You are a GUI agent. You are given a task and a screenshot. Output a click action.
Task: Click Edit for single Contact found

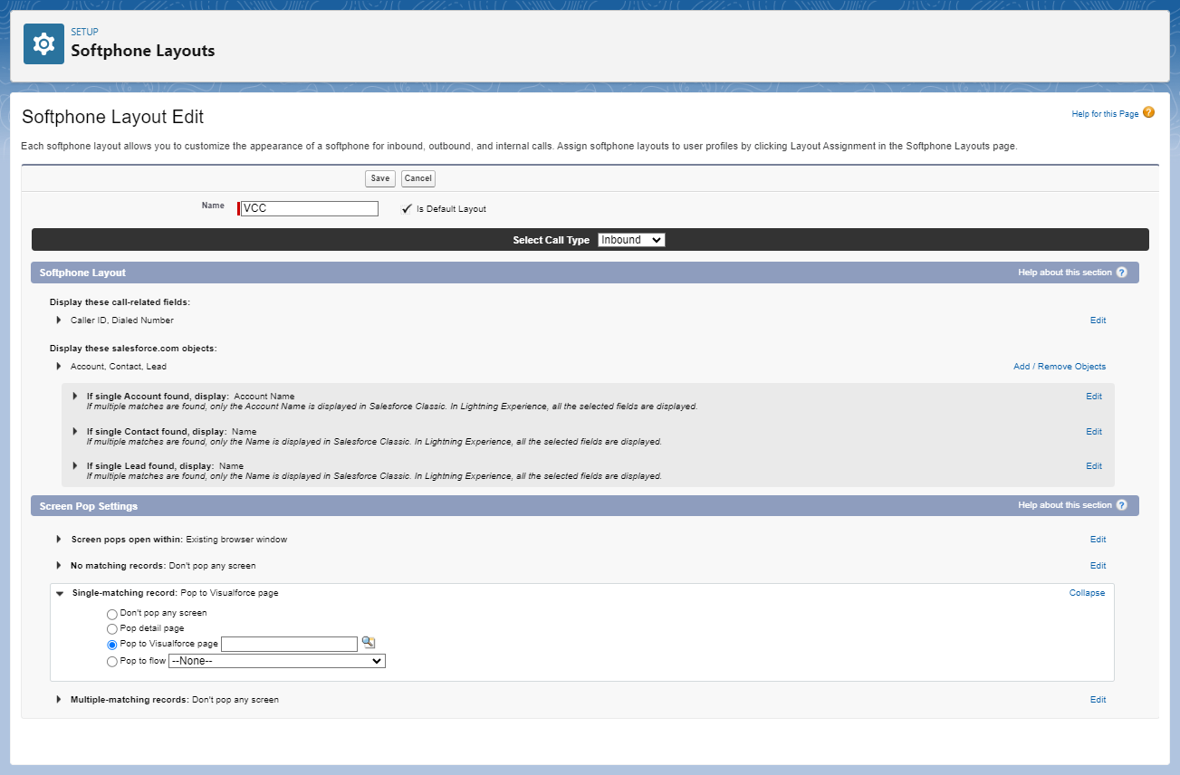coord(1094,432)
